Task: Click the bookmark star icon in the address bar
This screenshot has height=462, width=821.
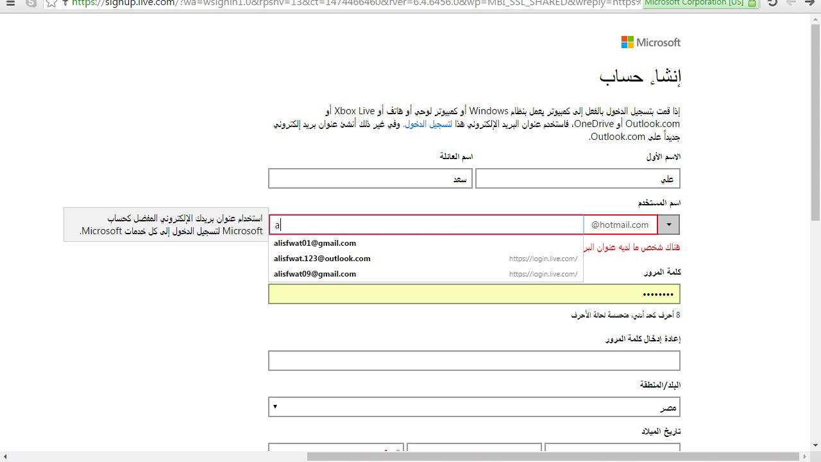Action: (51, 3)
